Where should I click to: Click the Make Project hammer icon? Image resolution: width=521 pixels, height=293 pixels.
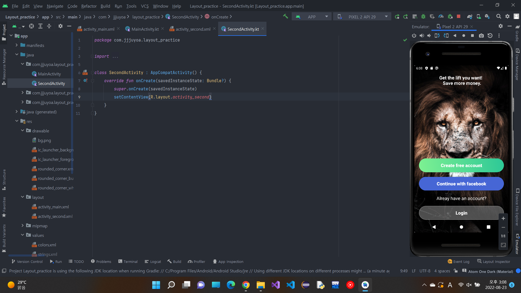tap(285, 17)
